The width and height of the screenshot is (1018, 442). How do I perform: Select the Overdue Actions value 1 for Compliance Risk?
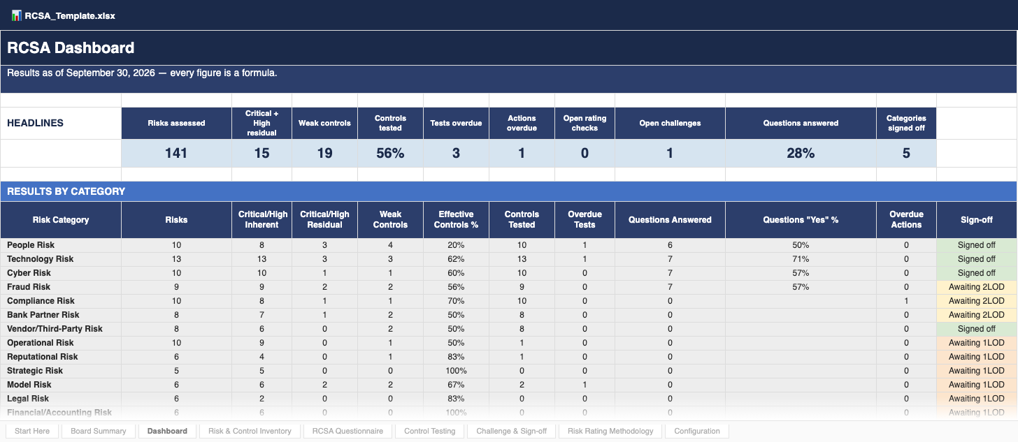[906, 301]
